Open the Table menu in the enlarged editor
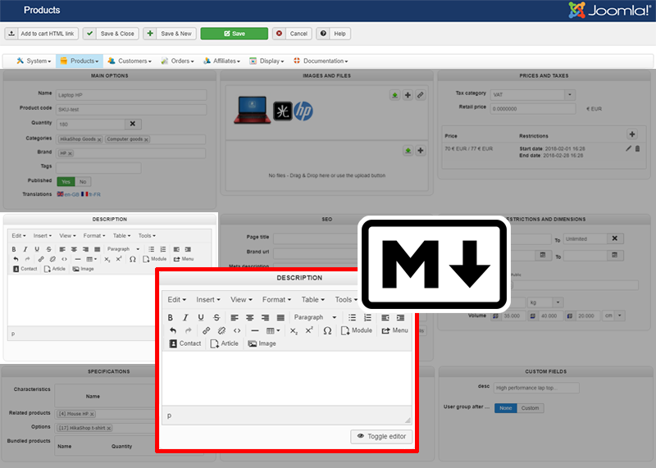 pos(312,299)
